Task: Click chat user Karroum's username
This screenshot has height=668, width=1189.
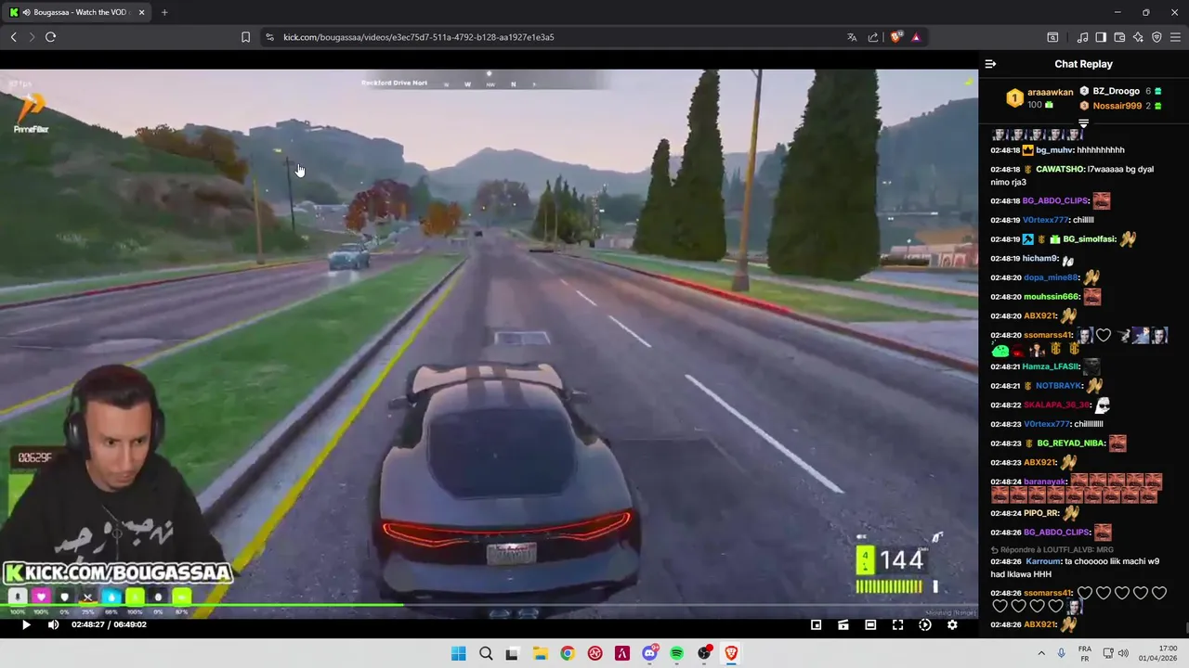Action: [1040, 561]
